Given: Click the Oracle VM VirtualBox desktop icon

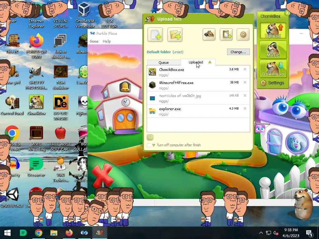Looking at the screenshot, I should [x=85, y=15].
